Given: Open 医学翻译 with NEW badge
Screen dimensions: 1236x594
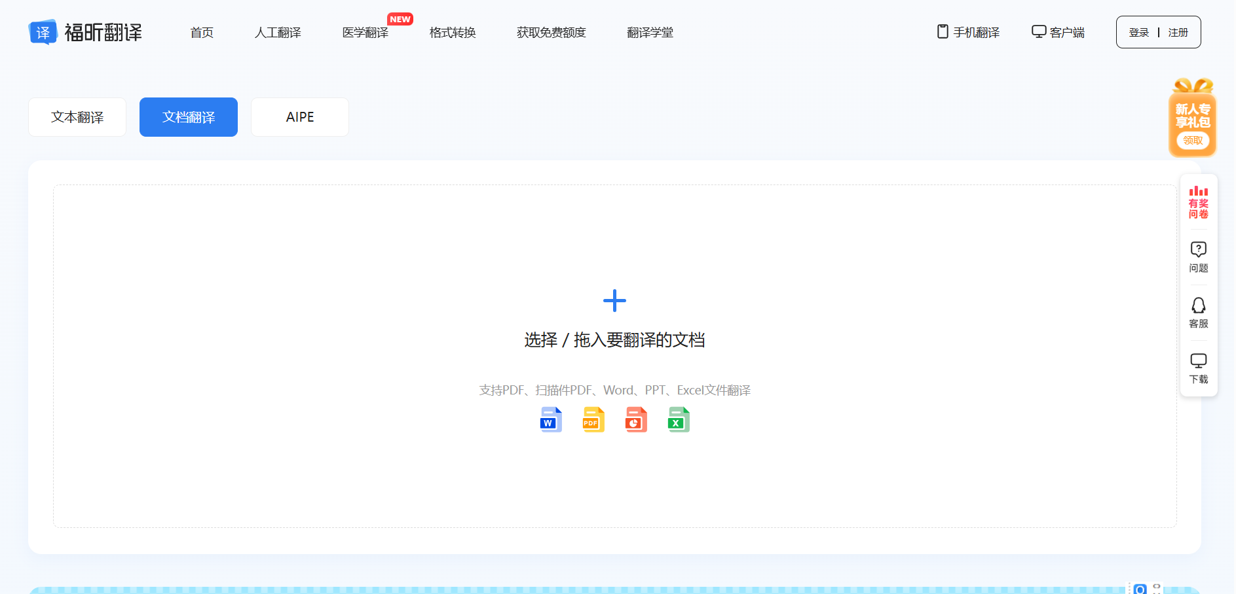Looking at the screenshot, I should [365, 33].
